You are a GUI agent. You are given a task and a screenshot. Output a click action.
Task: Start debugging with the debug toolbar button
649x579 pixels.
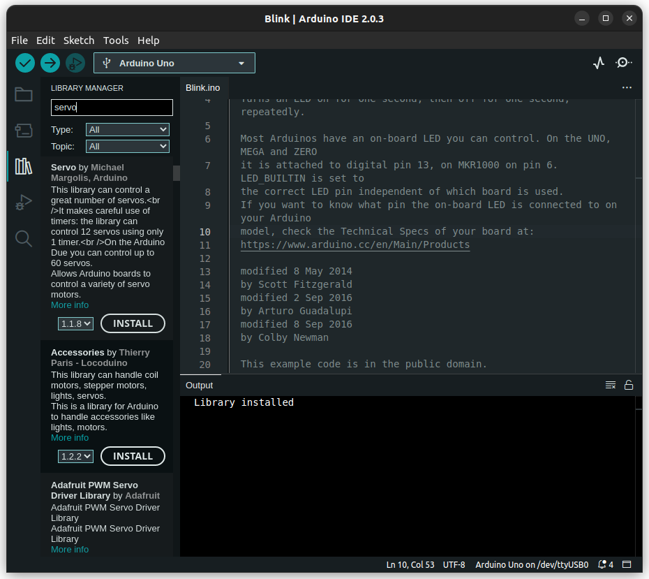[75, 63]
